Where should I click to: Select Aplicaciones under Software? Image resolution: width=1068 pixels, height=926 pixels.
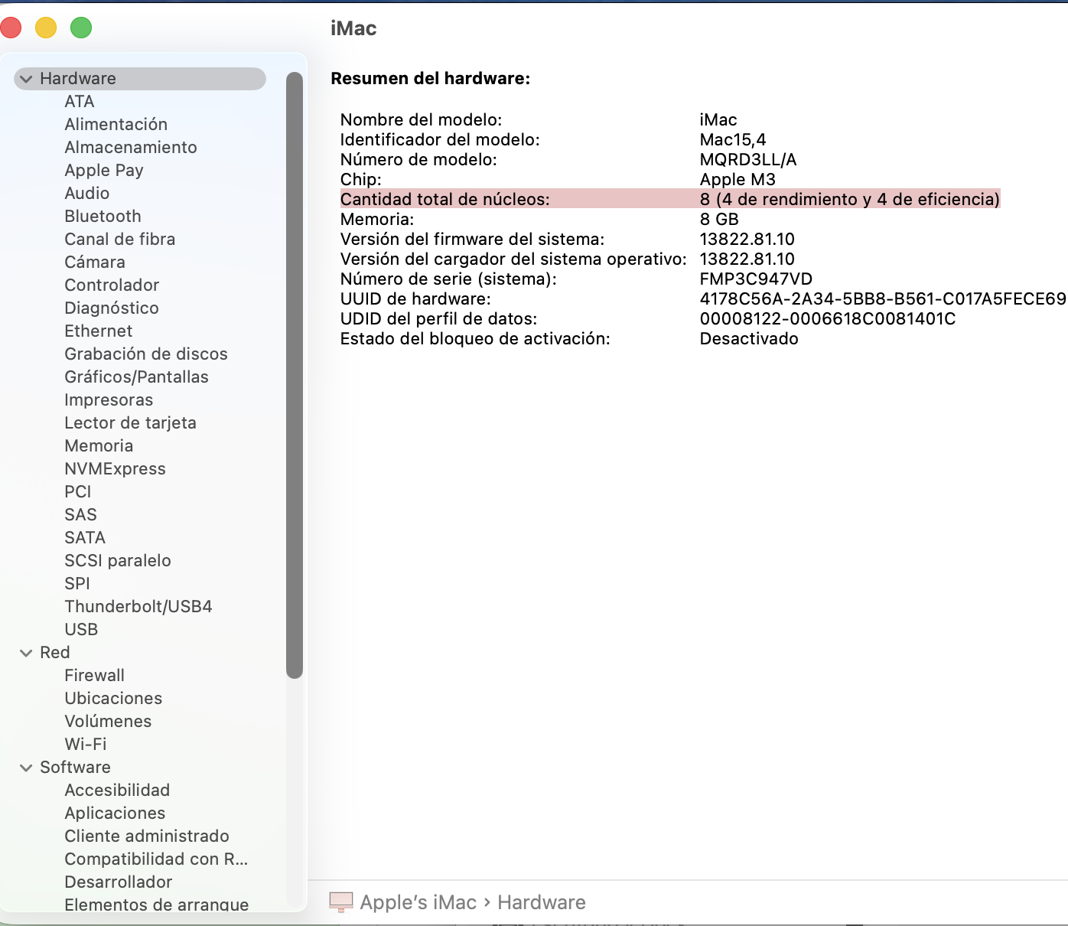(115, 814)
